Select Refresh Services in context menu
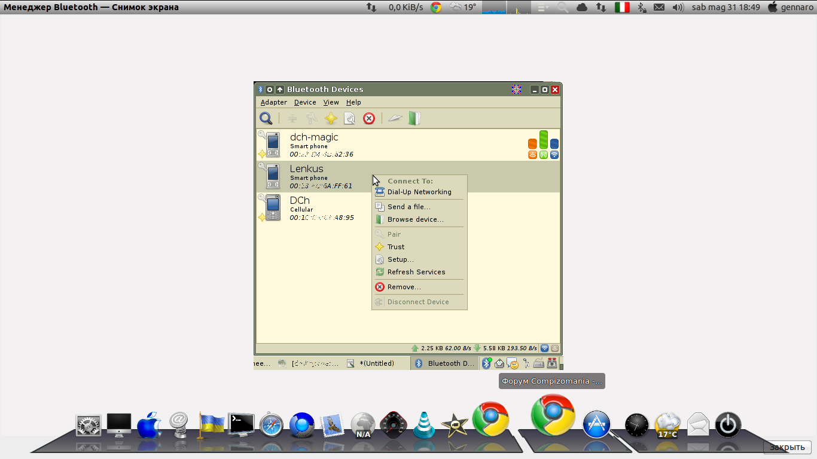This screenshot has width=817, height=459. click(416, 272)
